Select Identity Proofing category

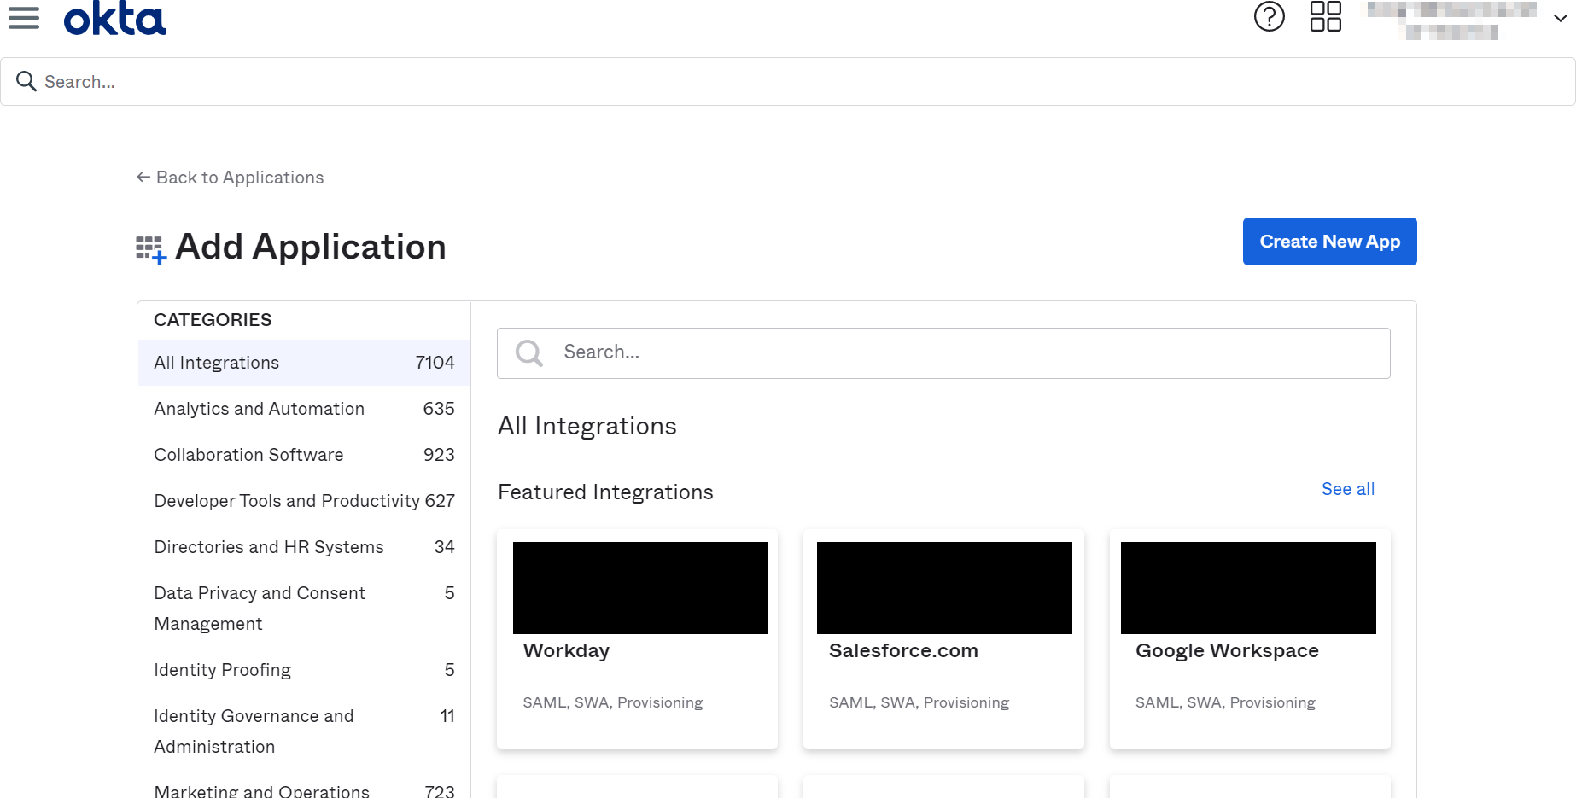click(x=304, y=670)
